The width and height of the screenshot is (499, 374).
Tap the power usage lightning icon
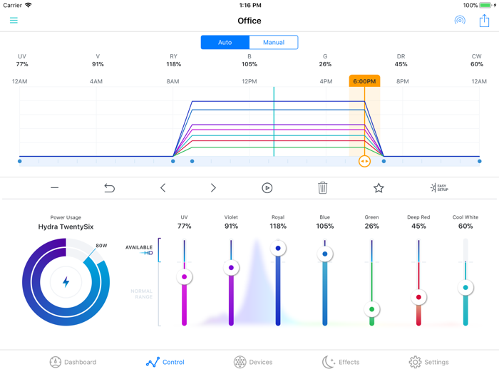tap(66, 282)
